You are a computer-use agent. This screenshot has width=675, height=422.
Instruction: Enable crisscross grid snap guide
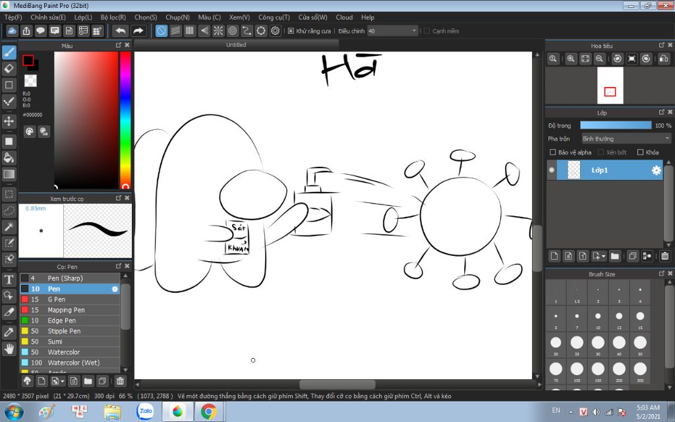tap(190, 31)
